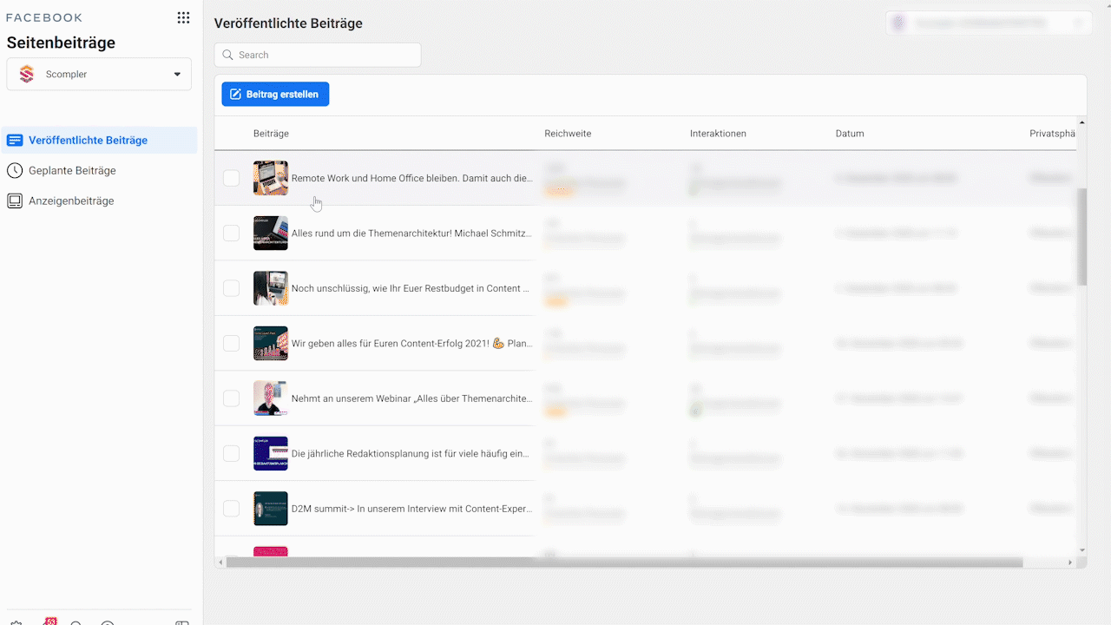Click the clock icon for Geplante Beiträge
Viewport: 1111px width, 625px height.
(x=15, y=171)
